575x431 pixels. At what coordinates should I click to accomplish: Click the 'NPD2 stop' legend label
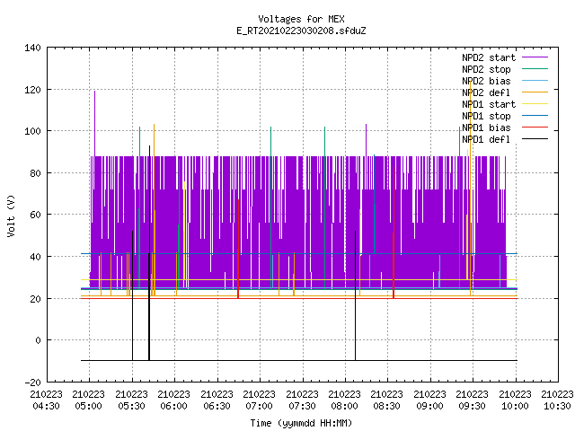coord(486,69)
